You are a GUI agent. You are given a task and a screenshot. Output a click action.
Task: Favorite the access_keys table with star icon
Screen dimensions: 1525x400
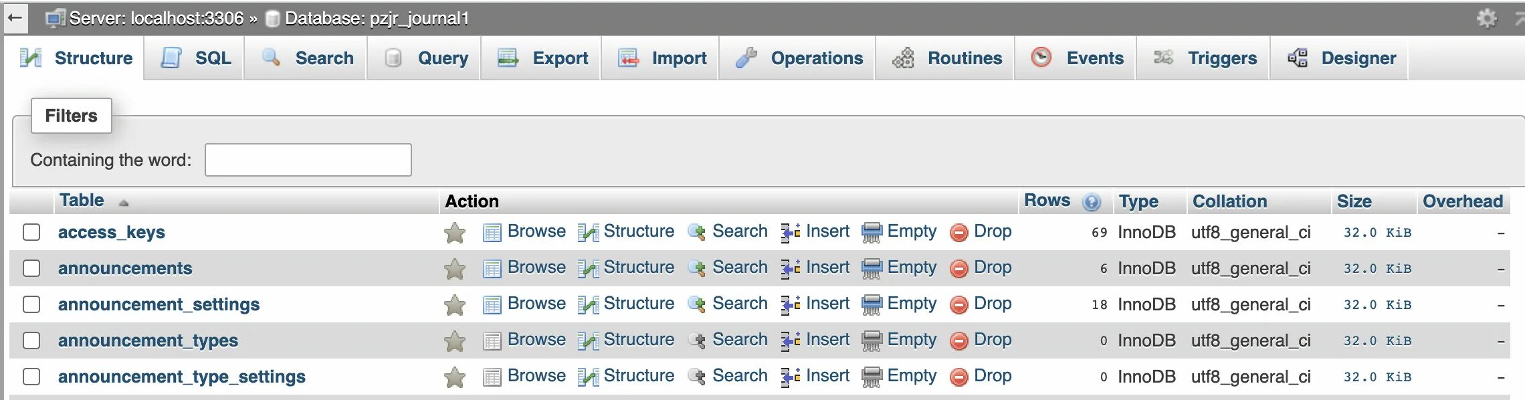455,233
